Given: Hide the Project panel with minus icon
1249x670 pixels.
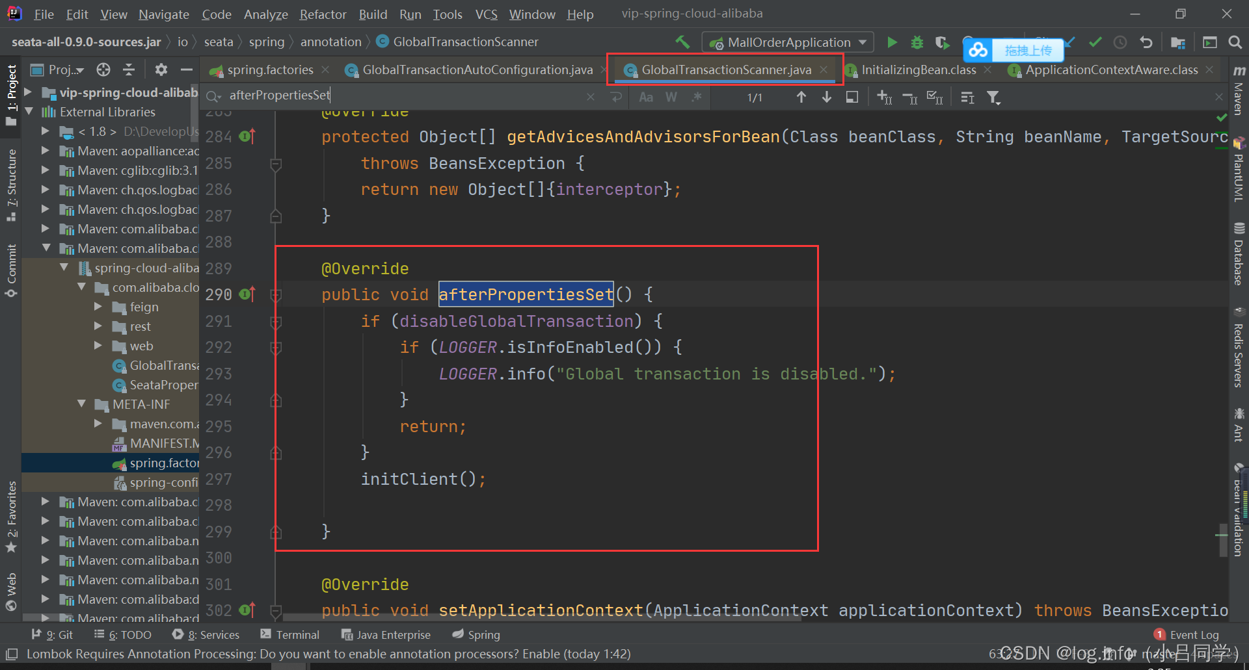Looking at the screenshot, I should [x=187, y=70].
